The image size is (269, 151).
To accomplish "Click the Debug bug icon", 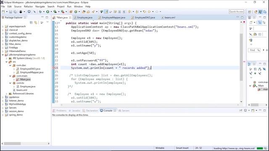I will (40, 12).
